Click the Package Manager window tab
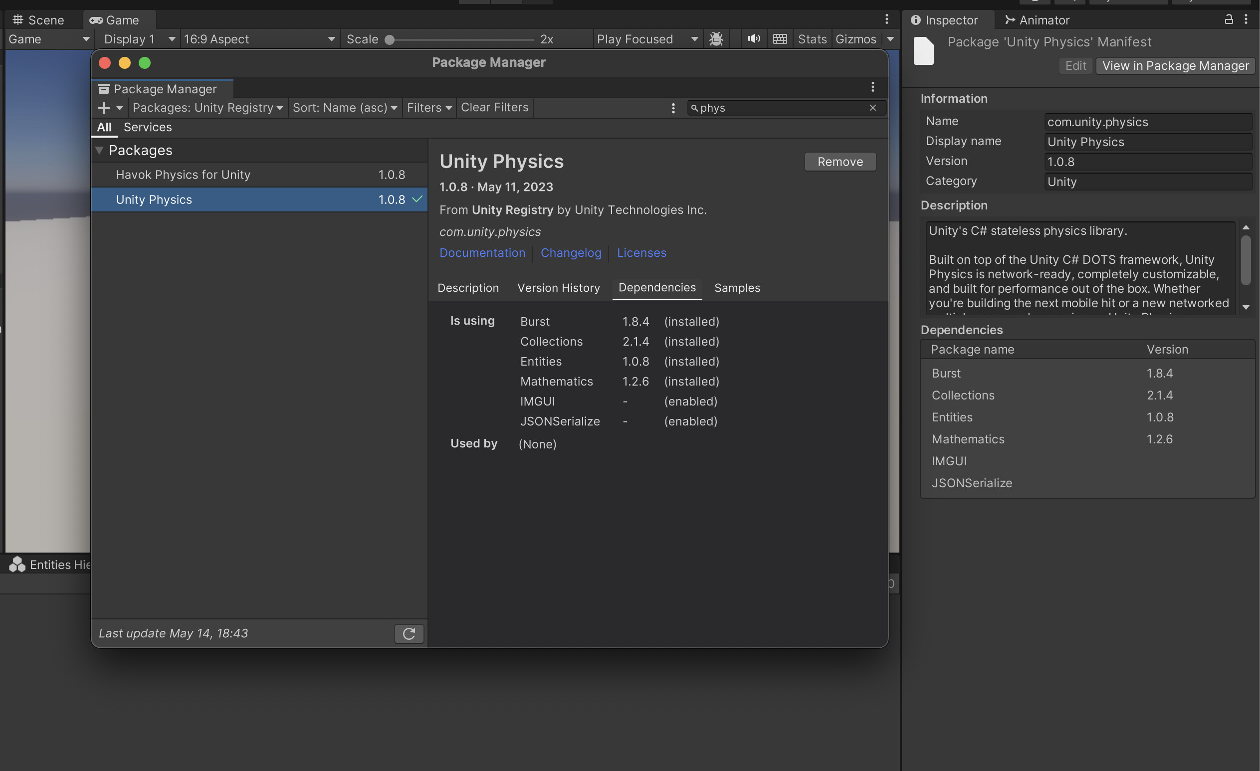The width and height of the screenshot is (1260, 771). pyautogui.click(x=163, y=89)
